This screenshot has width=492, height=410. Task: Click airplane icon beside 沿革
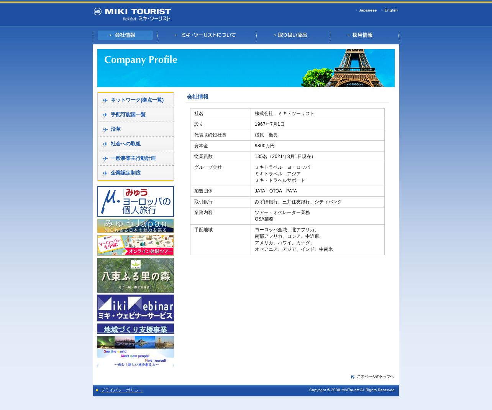pos(105,130)
